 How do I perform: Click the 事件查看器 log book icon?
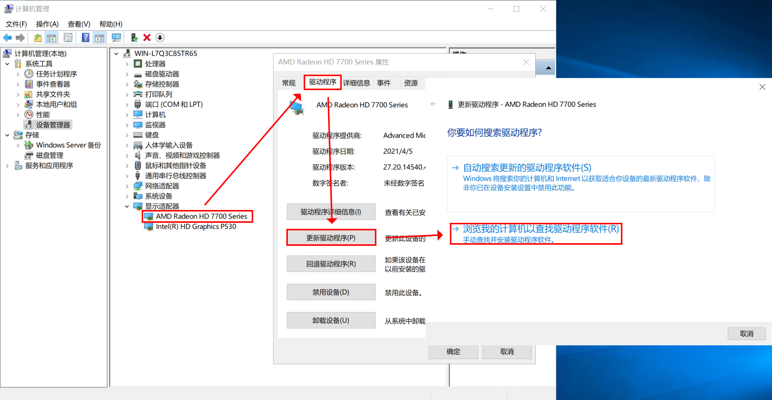tap(29, 84)
